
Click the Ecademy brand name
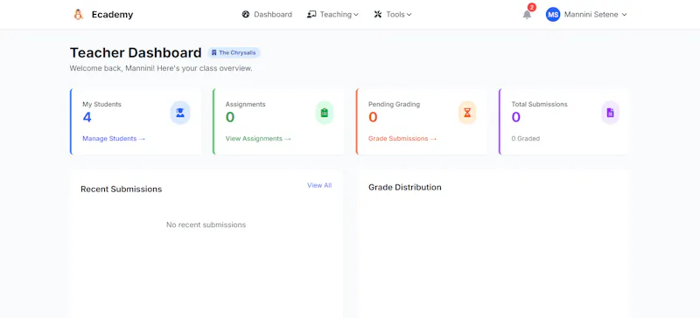tap(113, 14)
